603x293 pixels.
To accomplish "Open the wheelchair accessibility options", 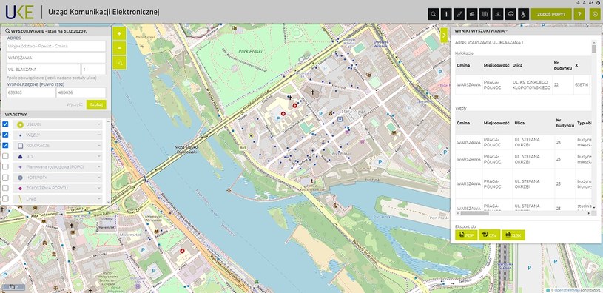I will click(523, 14).
